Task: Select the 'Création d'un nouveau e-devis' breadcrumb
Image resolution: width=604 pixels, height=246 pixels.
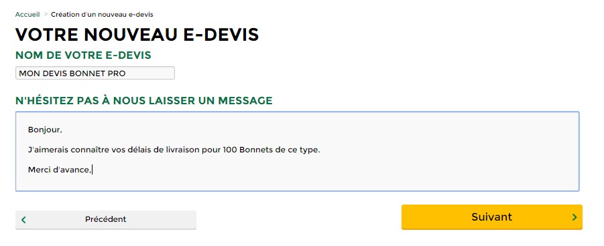Action: [102, 15]
